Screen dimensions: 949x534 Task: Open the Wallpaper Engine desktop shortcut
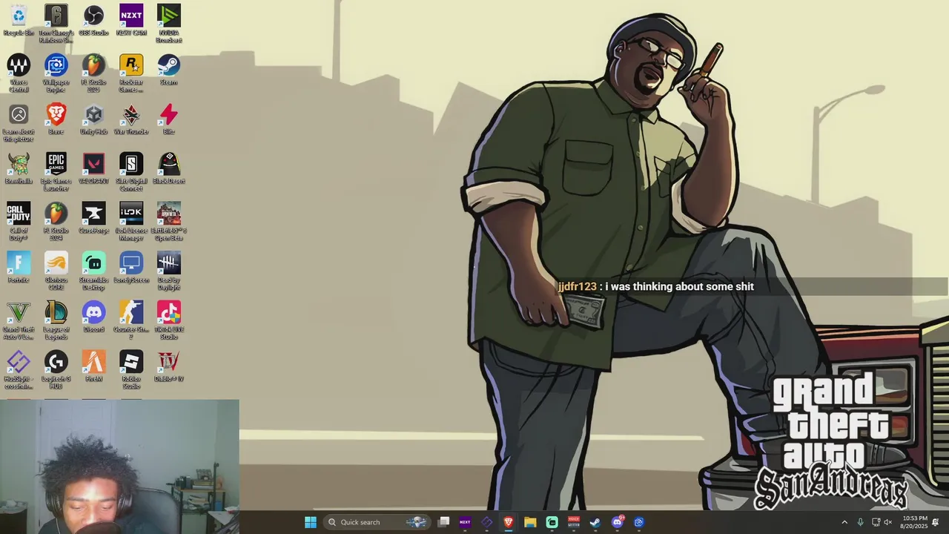pos(56,73)
